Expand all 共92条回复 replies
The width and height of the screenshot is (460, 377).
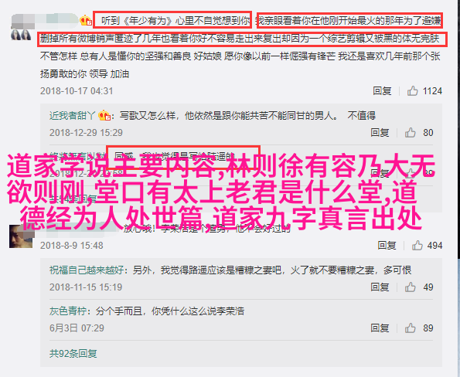73,353
